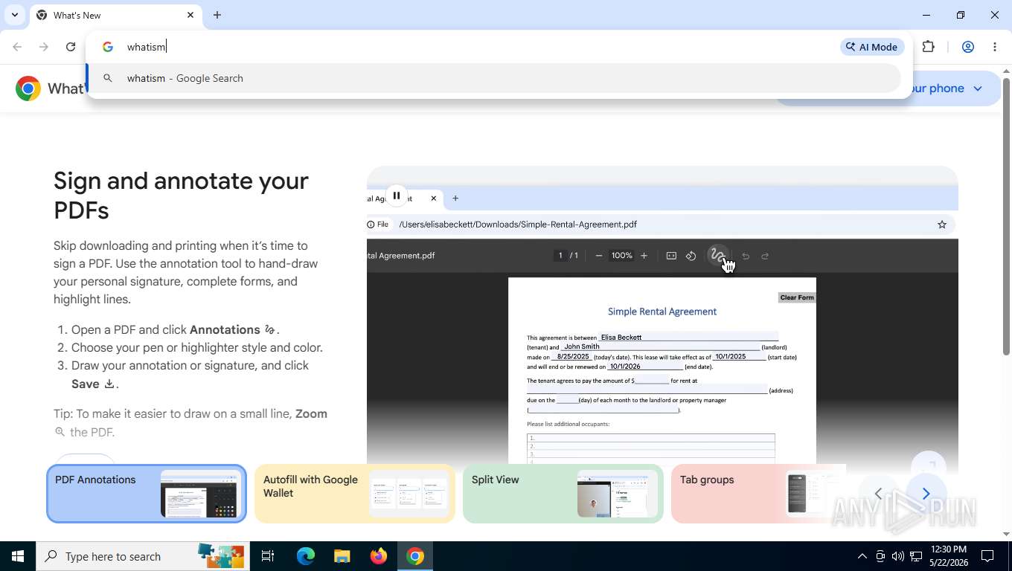The width and height of the screenshot is (1012, 571).
Task: Click the taskbar search box
Action: pyautogui.click(x=141, y=556)
